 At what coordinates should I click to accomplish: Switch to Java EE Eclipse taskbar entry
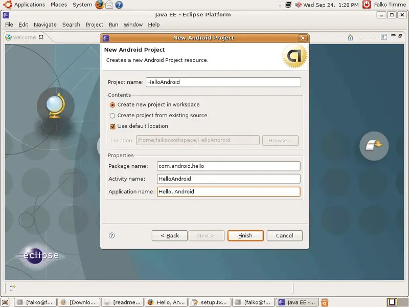(x=297, y=302)
